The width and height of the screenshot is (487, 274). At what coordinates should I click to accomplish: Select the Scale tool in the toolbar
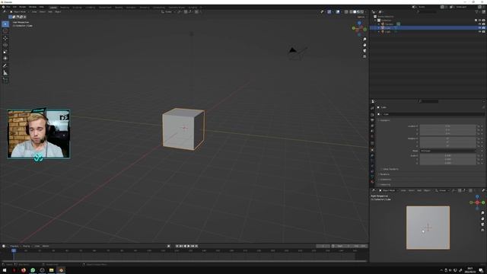pos(5,52)
